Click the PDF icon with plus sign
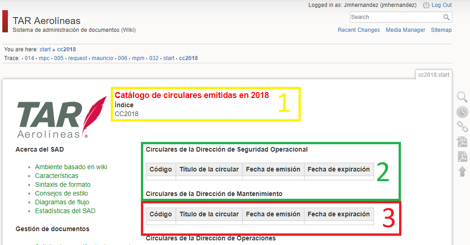This screenshot has width=470, height=245. [462, 142]
